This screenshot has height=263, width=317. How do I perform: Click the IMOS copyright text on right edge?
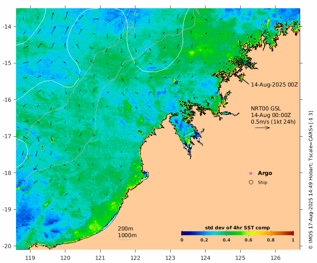click(x=311, y=180)
